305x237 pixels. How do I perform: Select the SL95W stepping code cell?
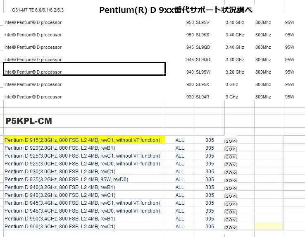pos(203,72)
